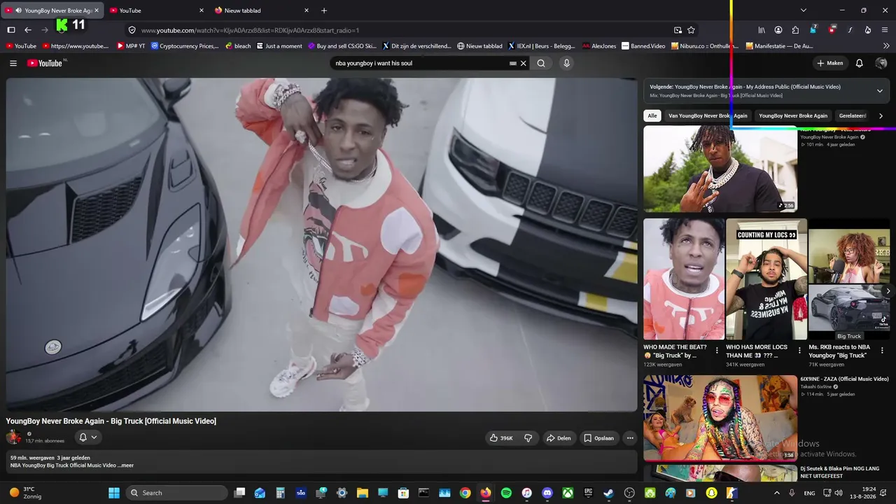Image resolution: width=896 pixels, height=504 pixels.
Task: Open 6IX9INE - ZAZA video title
Action: (x=844, y=379)
